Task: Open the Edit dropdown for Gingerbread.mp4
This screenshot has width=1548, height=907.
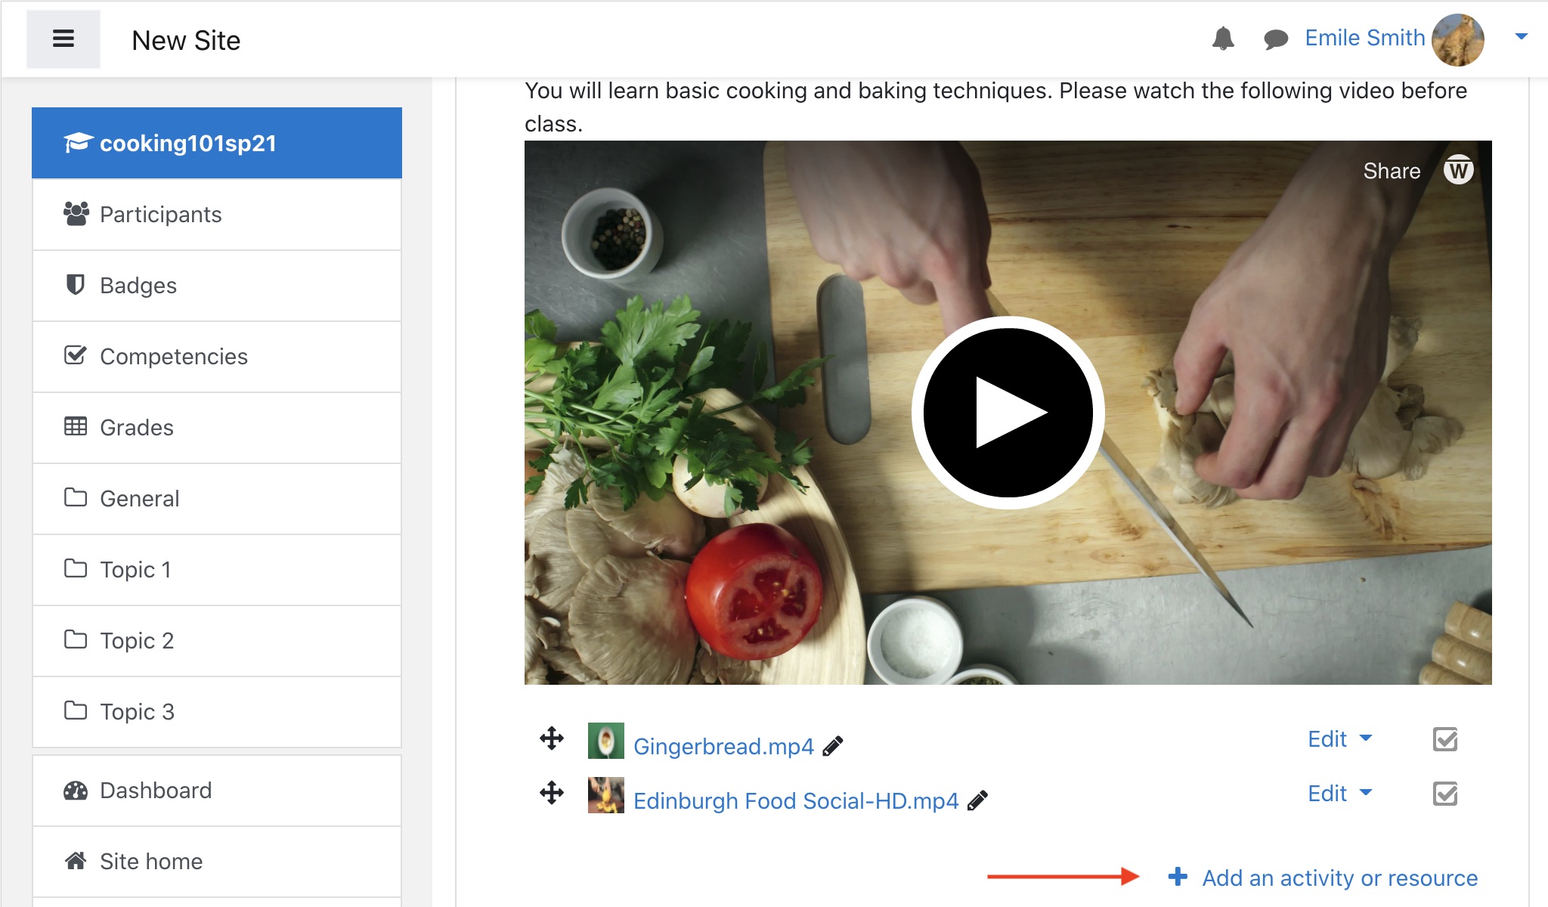Action: pos(1339,739)
